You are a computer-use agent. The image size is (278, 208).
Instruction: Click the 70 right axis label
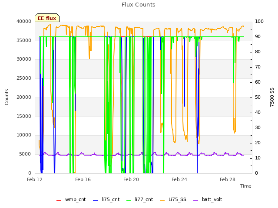tap(258, 67)
